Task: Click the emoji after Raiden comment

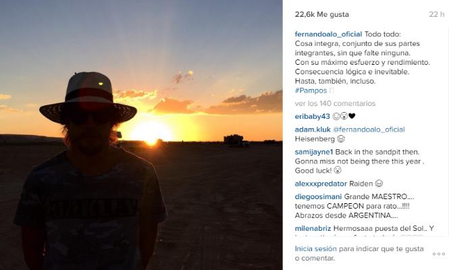Action: [x=379, y=183]
